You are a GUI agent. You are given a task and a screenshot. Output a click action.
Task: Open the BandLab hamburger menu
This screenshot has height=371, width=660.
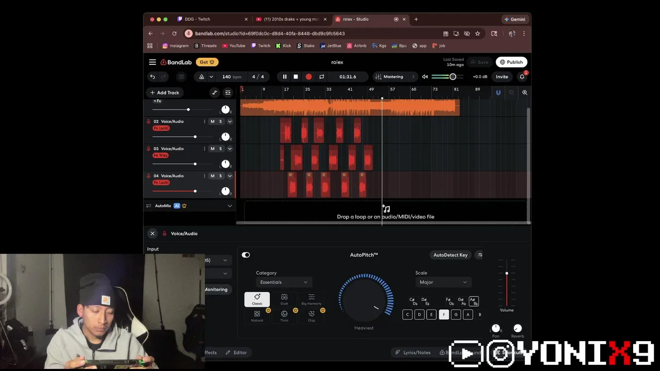tap(153, 62)
